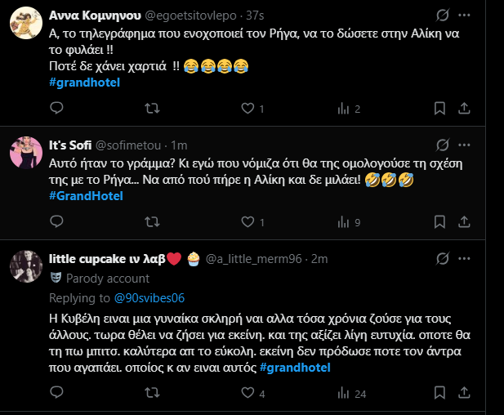Open It's Sofi's profile picture
Screen dimensions: 504x415
point(26,155)
